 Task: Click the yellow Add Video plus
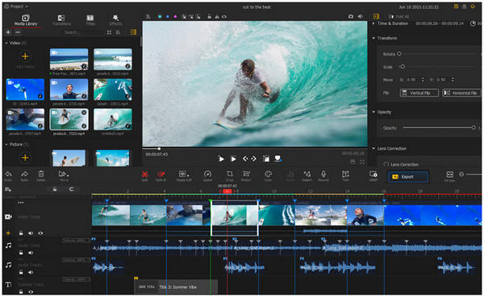coord(25,56)
